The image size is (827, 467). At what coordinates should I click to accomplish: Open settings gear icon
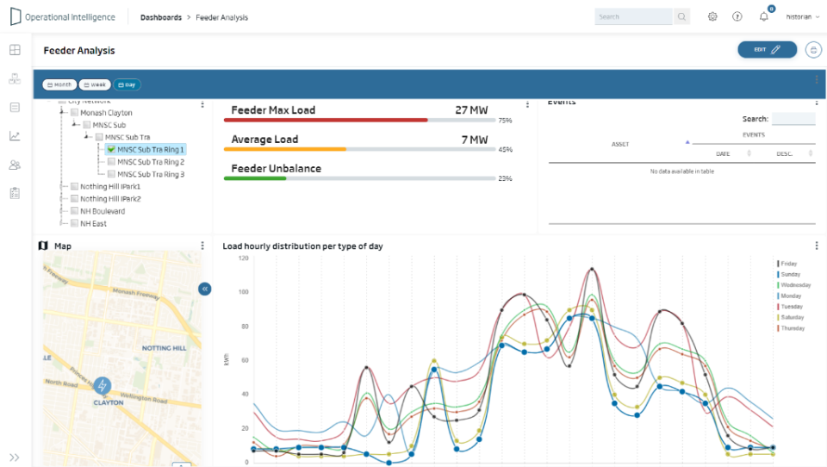tap(712, 17)
